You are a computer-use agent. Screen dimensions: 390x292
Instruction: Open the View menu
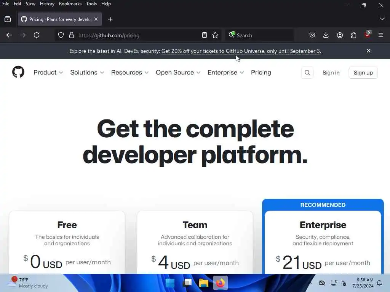[30, 4]
